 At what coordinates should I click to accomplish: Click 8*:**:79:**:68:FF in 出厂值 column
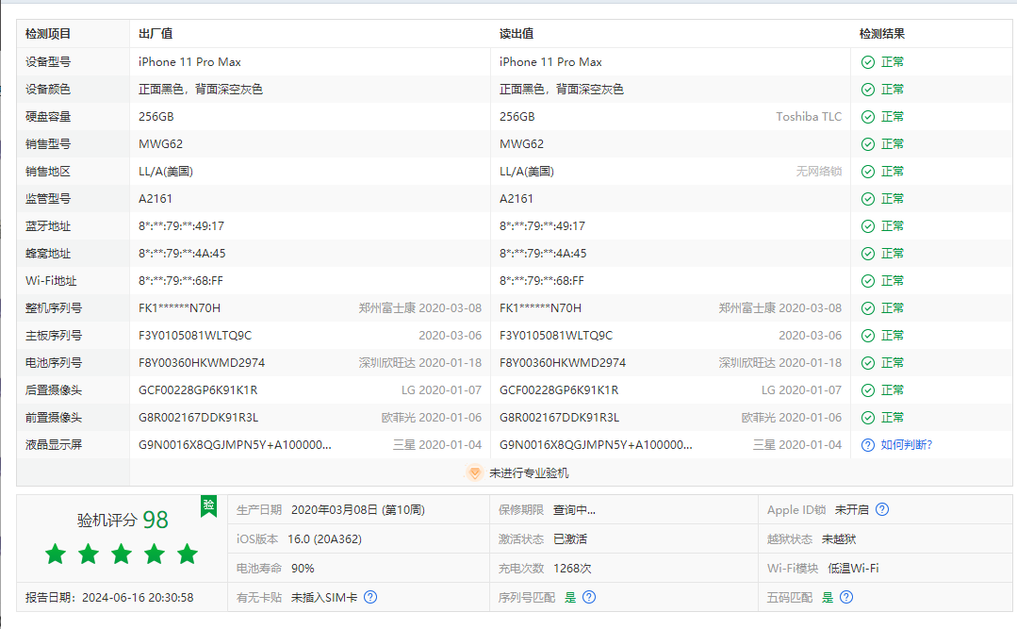click(181, 281)
